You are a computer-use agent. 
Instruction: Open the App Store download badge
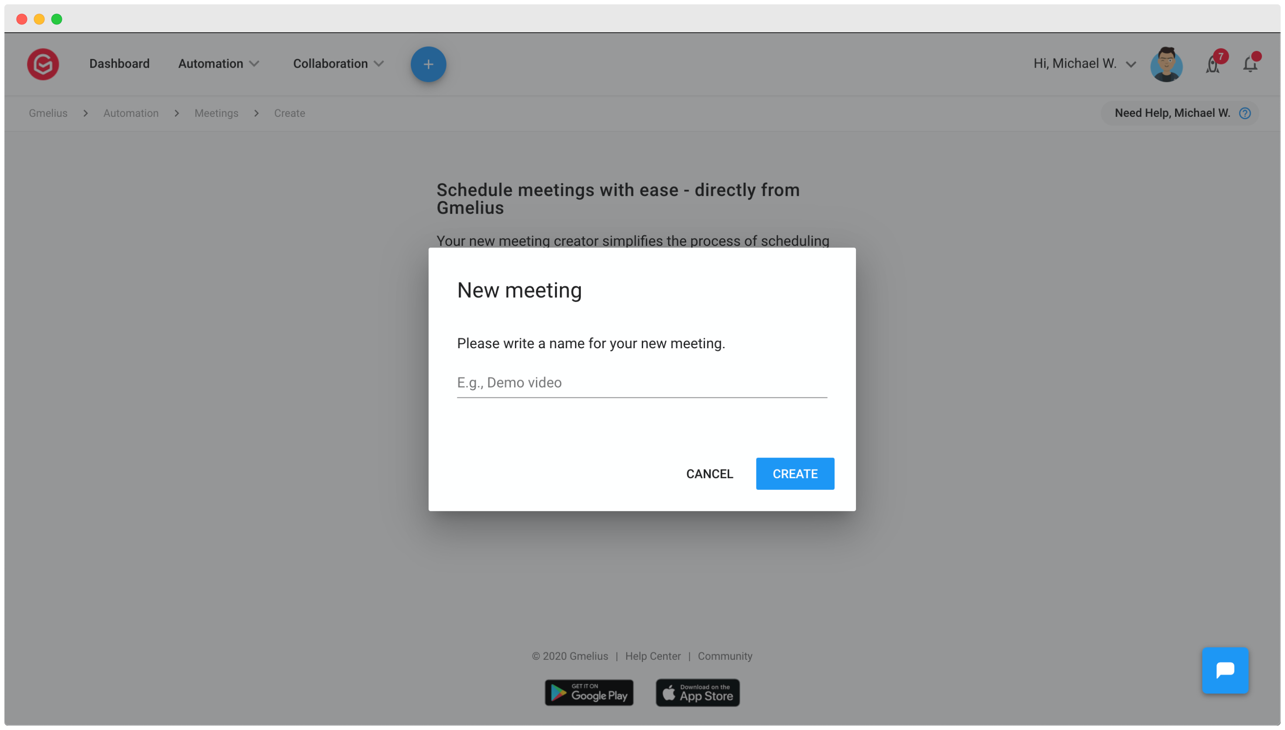point(698,693)
